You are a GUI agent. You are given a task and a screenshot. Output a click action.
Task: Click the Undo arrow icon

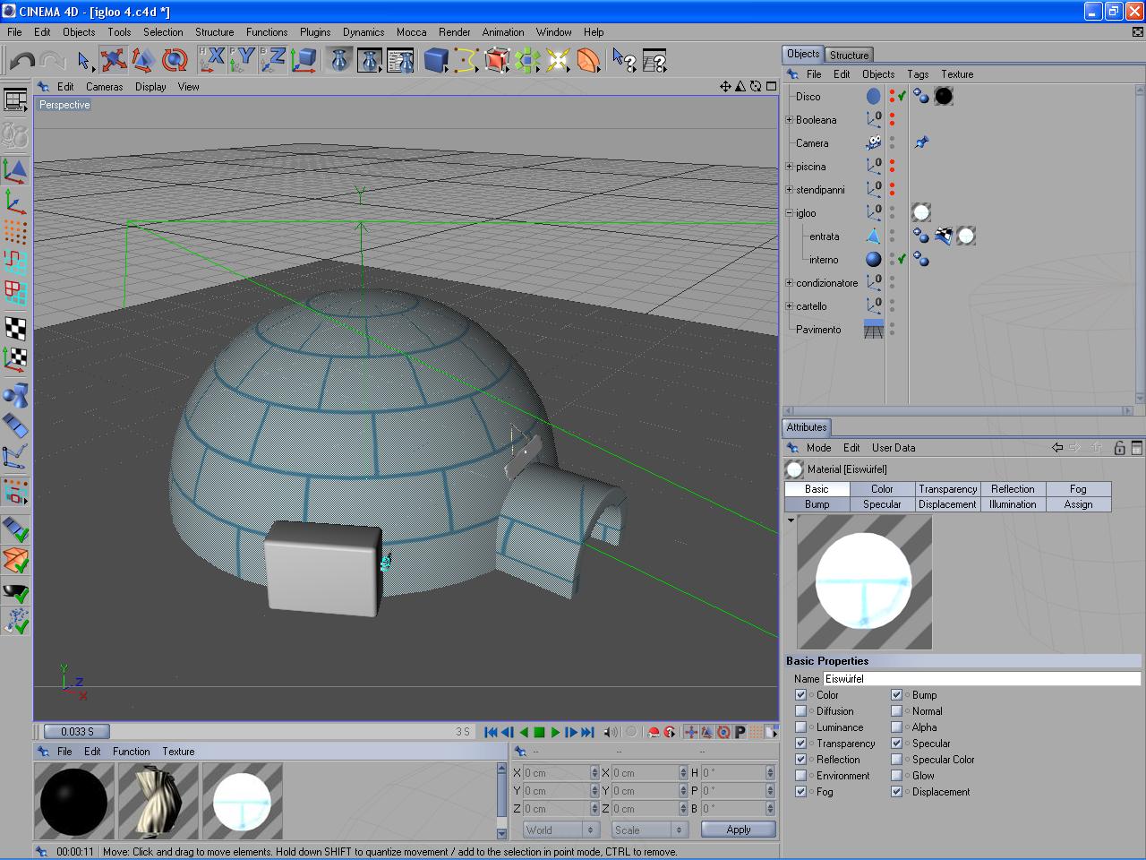22,60
